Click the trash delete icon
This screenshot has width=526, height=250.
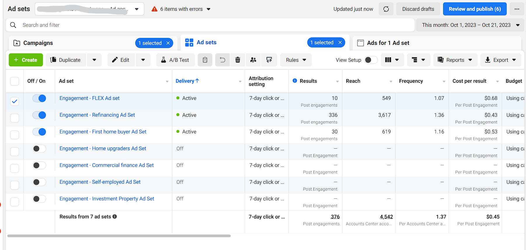point(238,60)
